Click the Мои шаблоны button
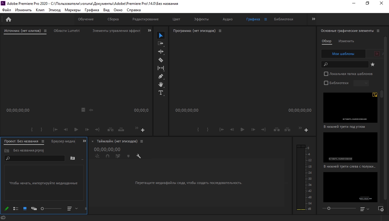 click(x=343, y=54)
